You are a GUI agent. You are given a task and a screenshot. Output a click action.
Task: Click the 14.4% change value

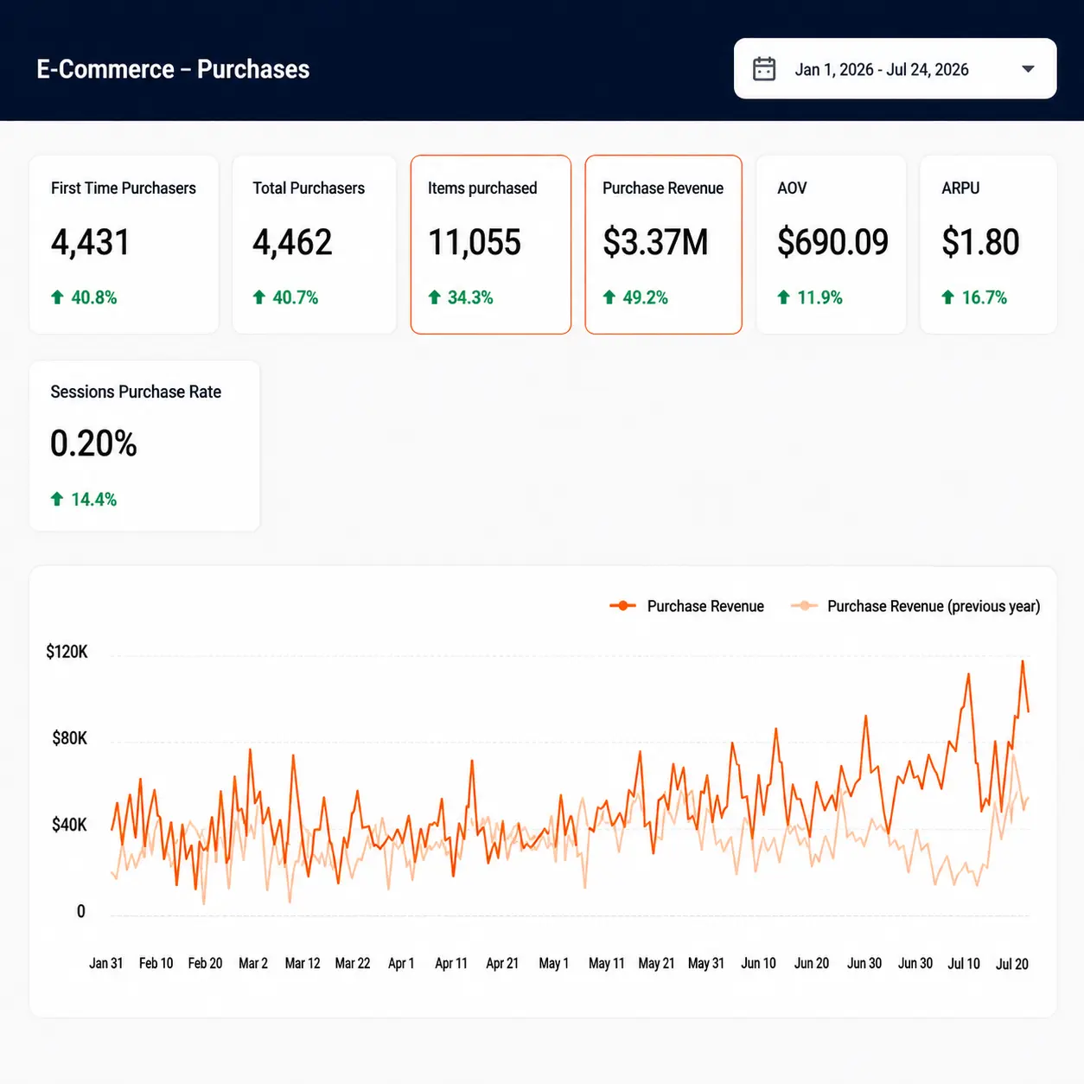(x=94, y=499)
